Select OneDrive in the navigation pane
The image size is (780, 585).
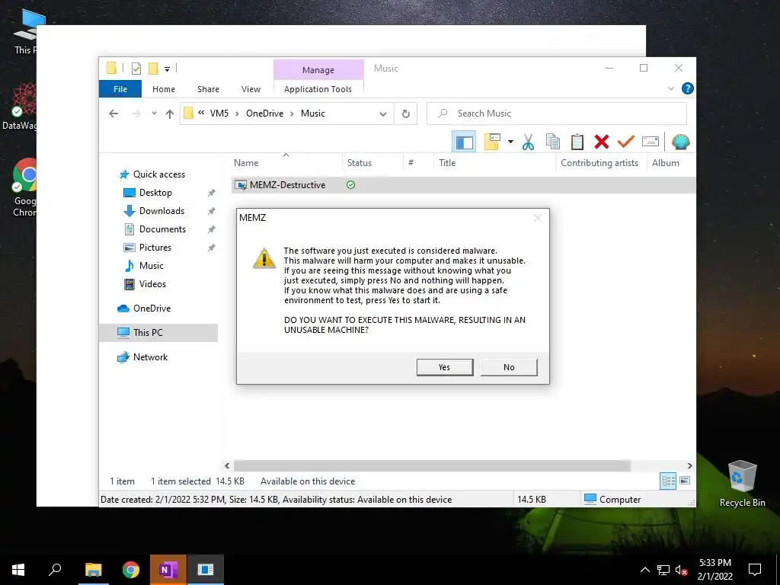tap(152, 308)
